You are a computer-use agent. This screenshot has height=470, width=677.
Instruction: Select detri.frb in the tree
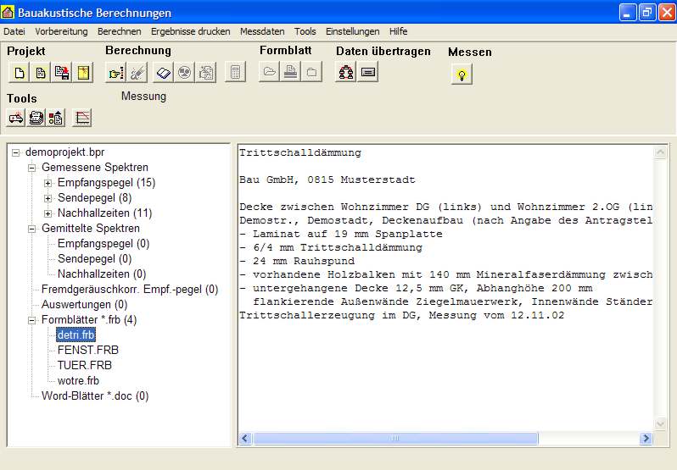tap(76, 335)
